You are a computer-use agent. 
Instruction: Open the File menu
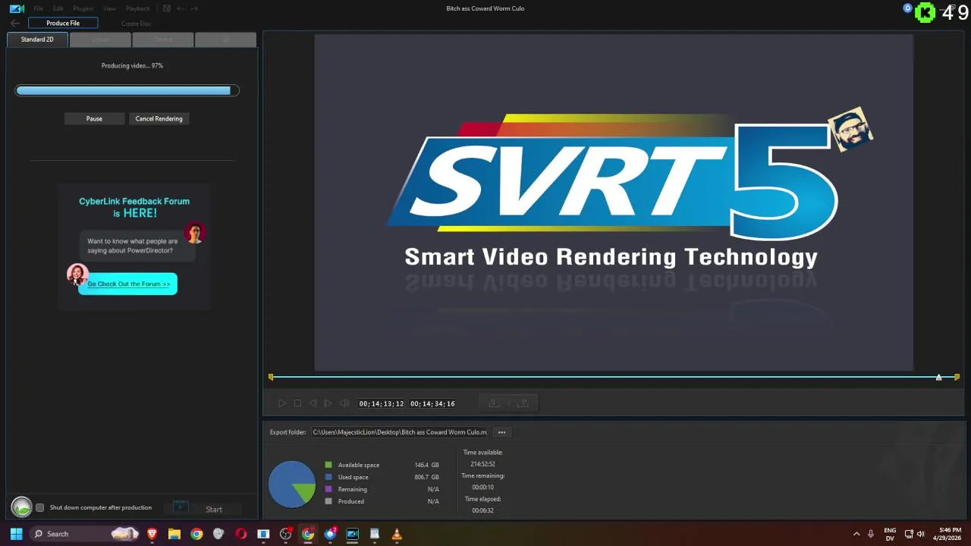point(38,8)
